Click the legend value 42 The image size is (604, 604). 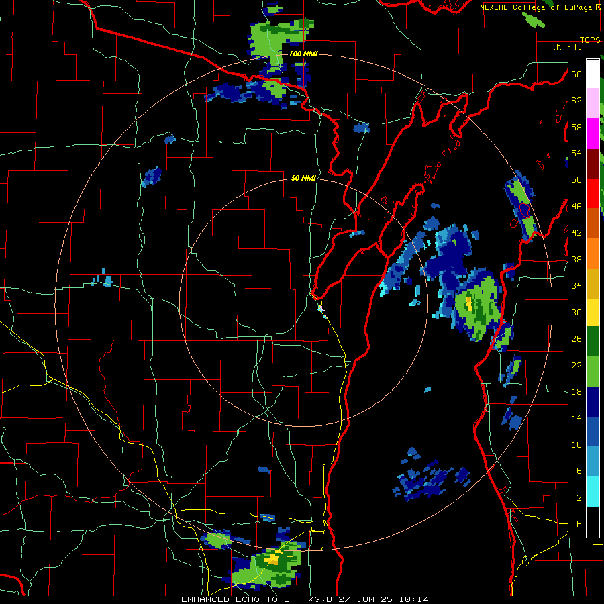(576, 232)
